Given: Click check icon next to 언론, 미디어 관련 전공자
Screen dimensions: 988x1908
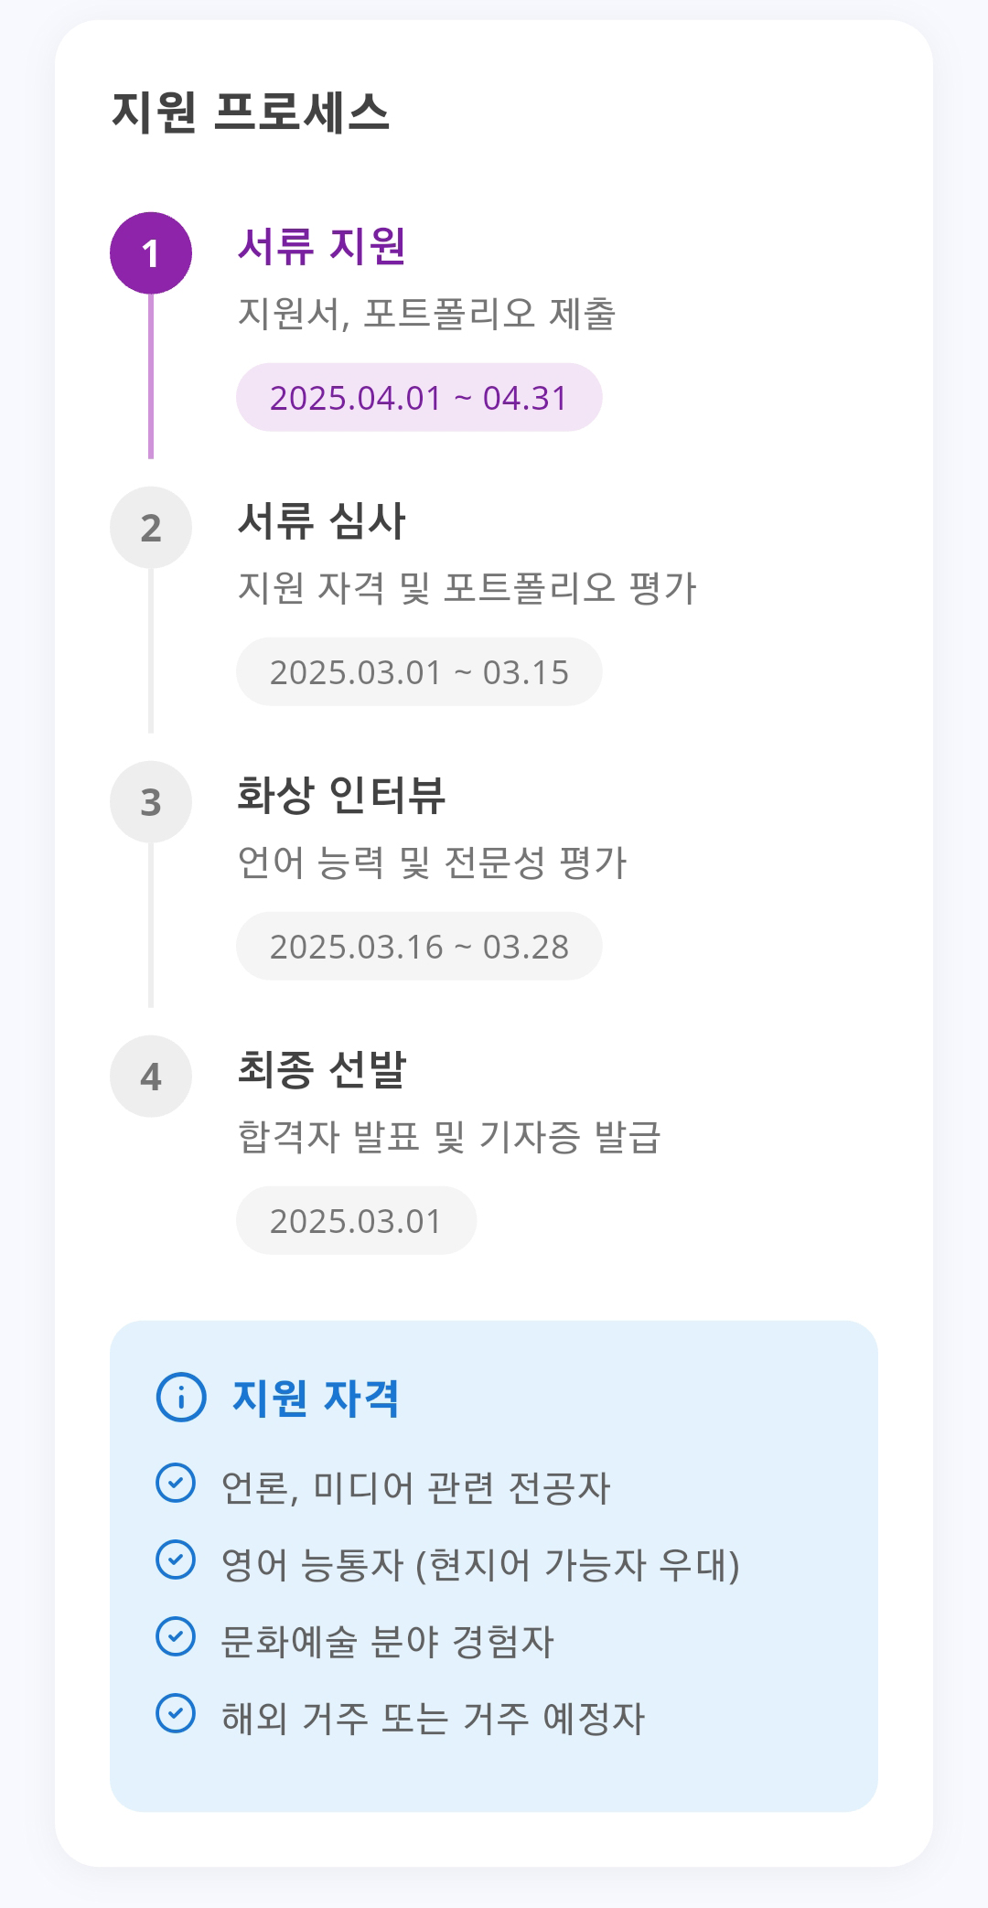Looking at the screenshot, I should (x=176, y=1484).
